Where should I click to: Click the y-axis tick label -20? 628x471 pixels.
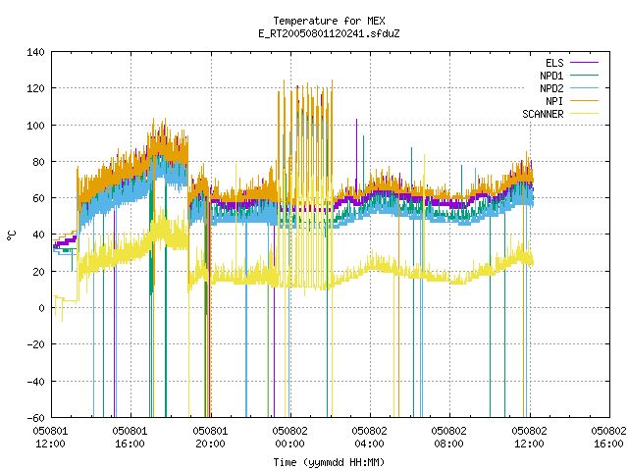pos(35,344)
